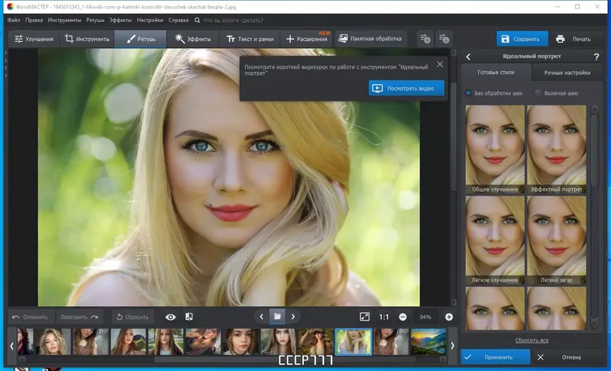The width and height of the screenshot is (611, 371).
Task: Open the Эффекты menu in the menu bar
Action: click(120, 19)
